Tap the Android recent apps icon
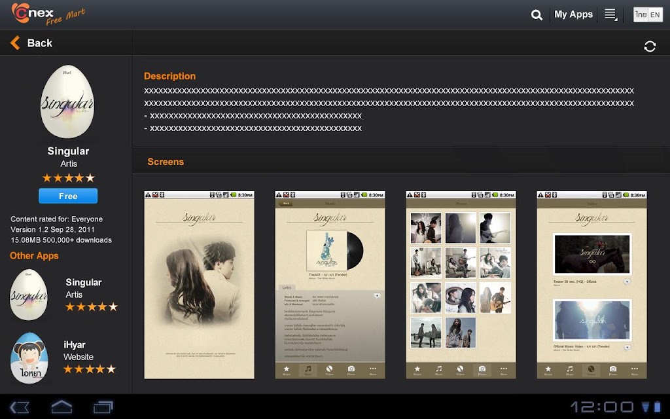 point(103,407)
